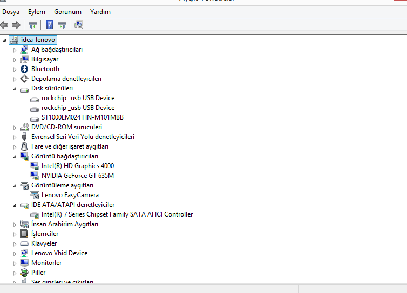
Task: Expand the Bilgisayar node
Action: pyautogui.click(x=15, y=60)
